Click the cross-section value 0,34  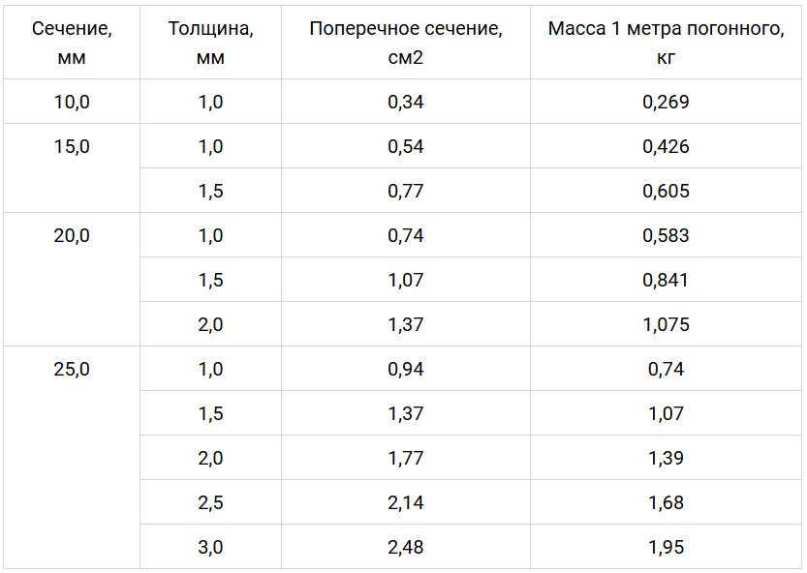406,102
